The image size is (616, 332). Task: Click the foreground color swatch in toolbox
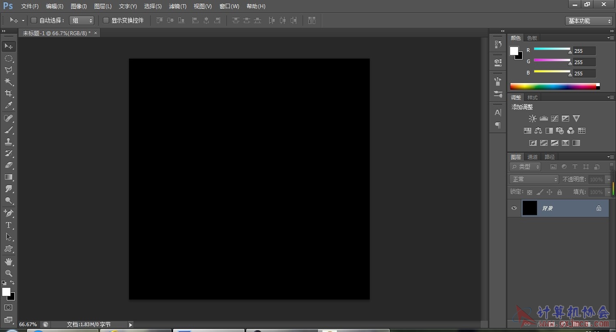click(x=6, y=292)
